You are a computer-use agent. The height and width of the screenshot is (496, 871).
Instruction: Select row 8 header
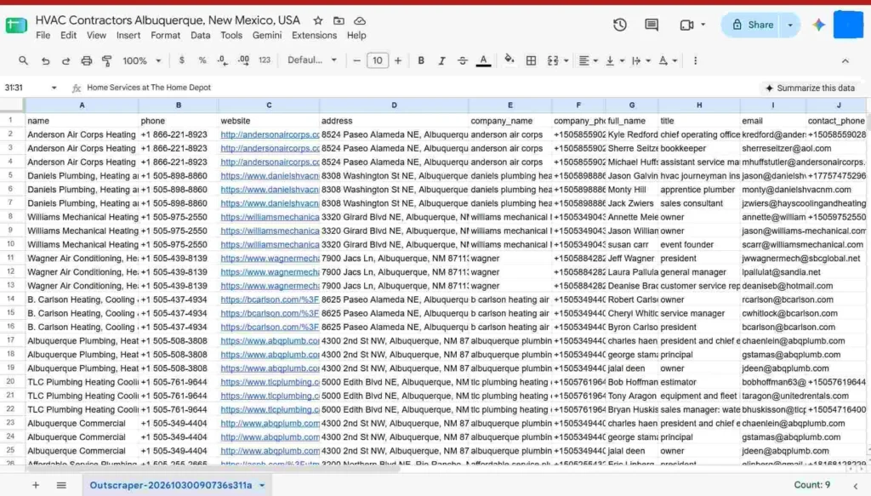pyautogui.click(x=10, y=217)
